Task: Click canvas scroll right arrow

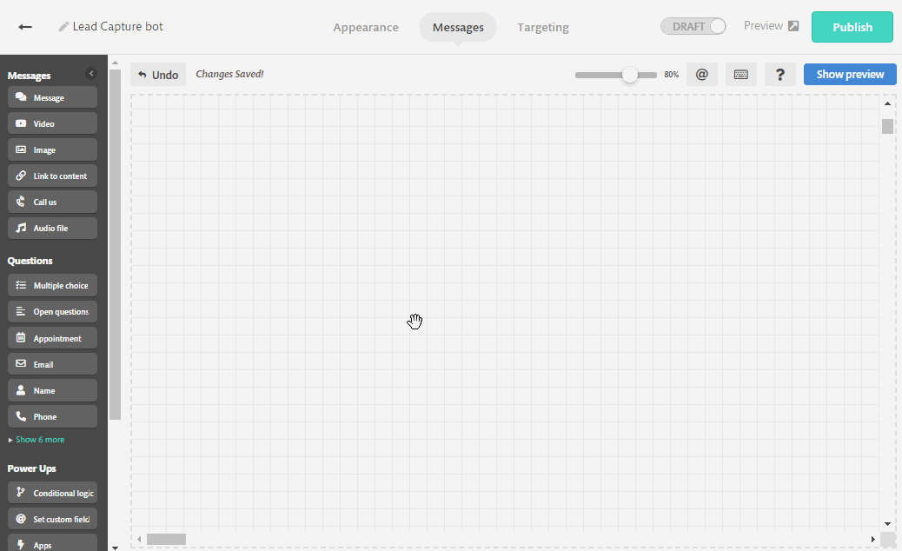Action: [x=872, y=539]
